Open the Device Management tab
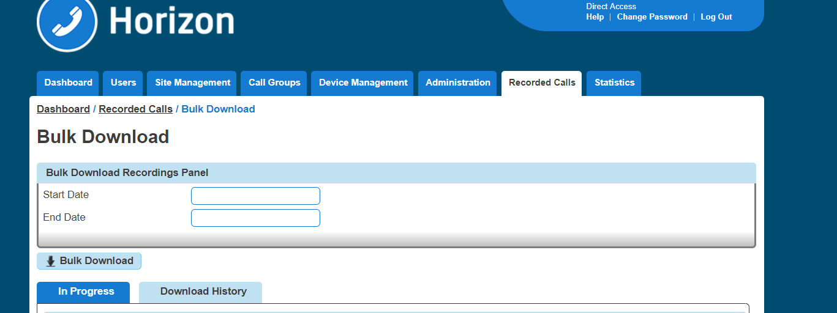This screenshot has width=837, height=313. coord(363,83)
